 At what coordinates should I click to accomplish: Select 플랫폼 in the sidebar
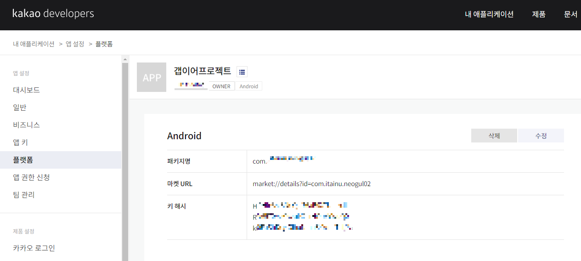[61, 160]
